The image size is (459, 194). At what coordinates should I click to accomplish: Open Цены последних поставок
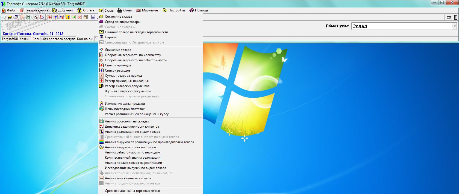(x=150, y=109)
